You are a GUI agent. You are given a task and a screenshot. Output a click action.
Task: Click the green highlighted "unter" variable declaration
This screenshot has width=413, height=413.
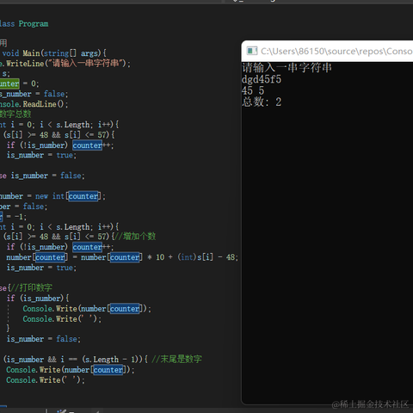click(x=9, y=83)
